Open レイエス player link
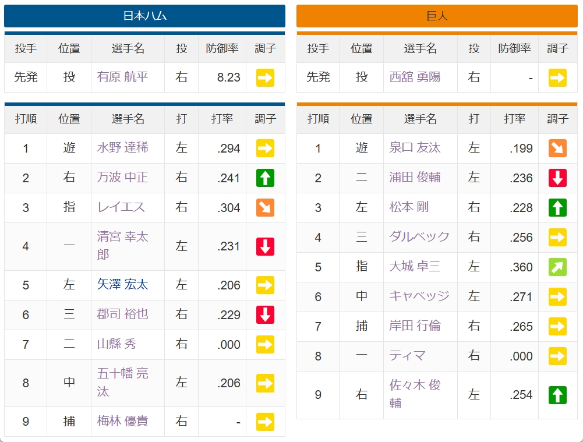This screenshot has width=583, height=442. click(x=121, y=207)
